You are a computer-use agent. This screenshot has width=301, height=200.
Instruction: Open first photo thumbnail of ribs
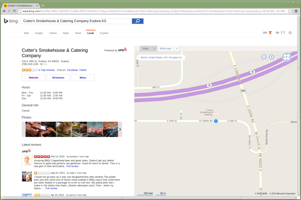(x=33, y=129)
